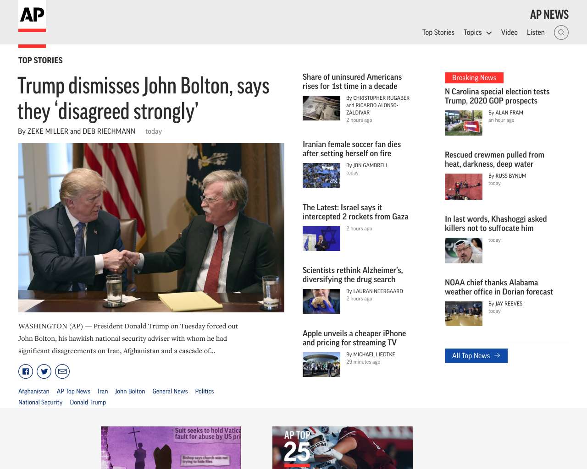Click byline By LAURAN NEERGAARD
587x469 pixels.
pyautogui.click(x=375, y=291)
